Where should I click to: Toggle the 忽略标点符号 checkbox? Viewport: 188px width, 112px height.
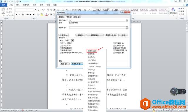pyautogui.click(x=114, y=50)
